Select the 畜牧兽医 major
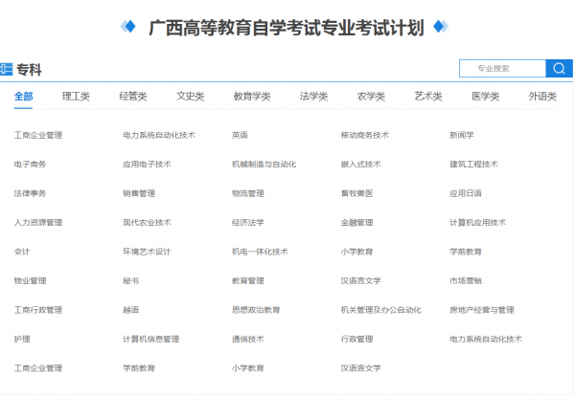The width and height of the screenshot is (575, 398). 356,193
